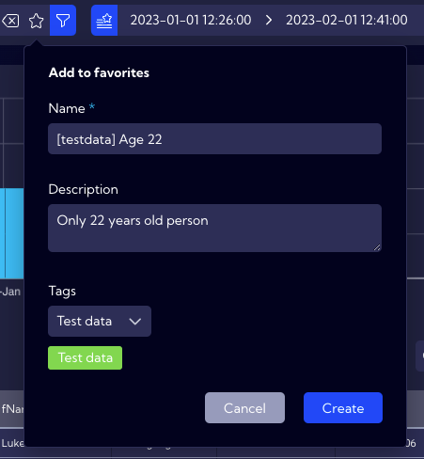Click the Create button

tap(343, 408)
